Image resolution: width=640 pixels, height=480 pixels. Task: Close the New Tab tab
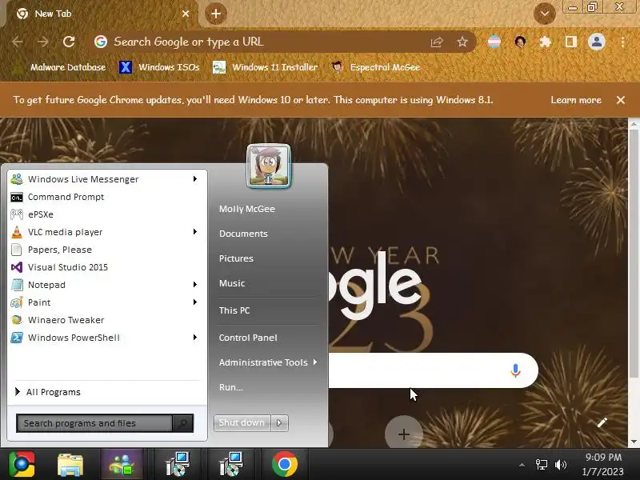click(x=186, y=14)
